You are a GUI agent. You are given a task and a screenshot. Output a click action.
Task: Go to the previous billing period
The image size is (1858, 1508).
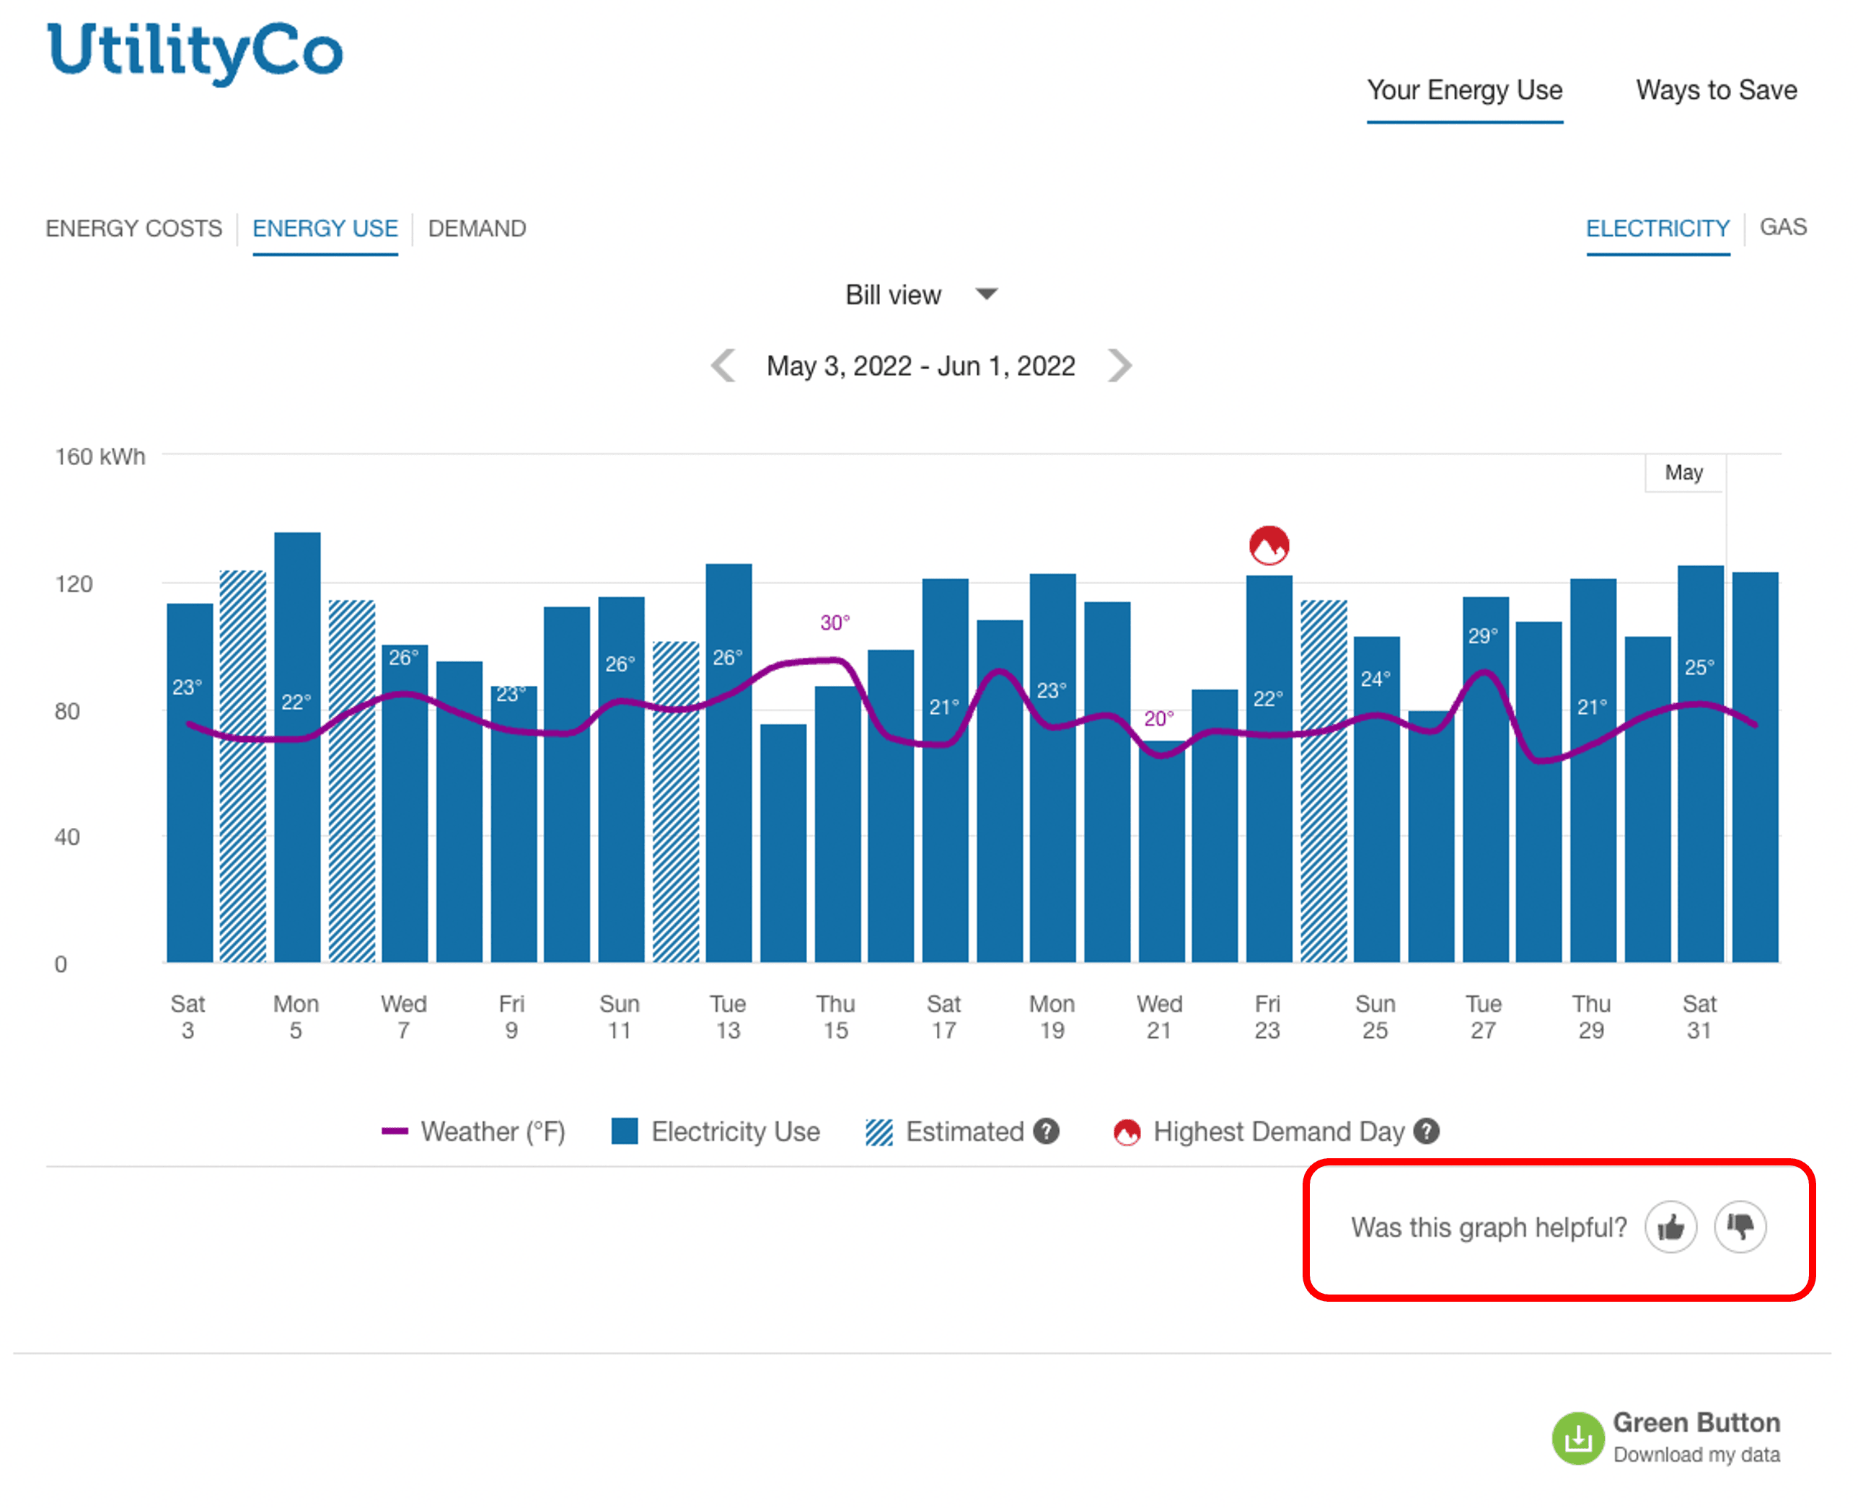click(723, 366)
